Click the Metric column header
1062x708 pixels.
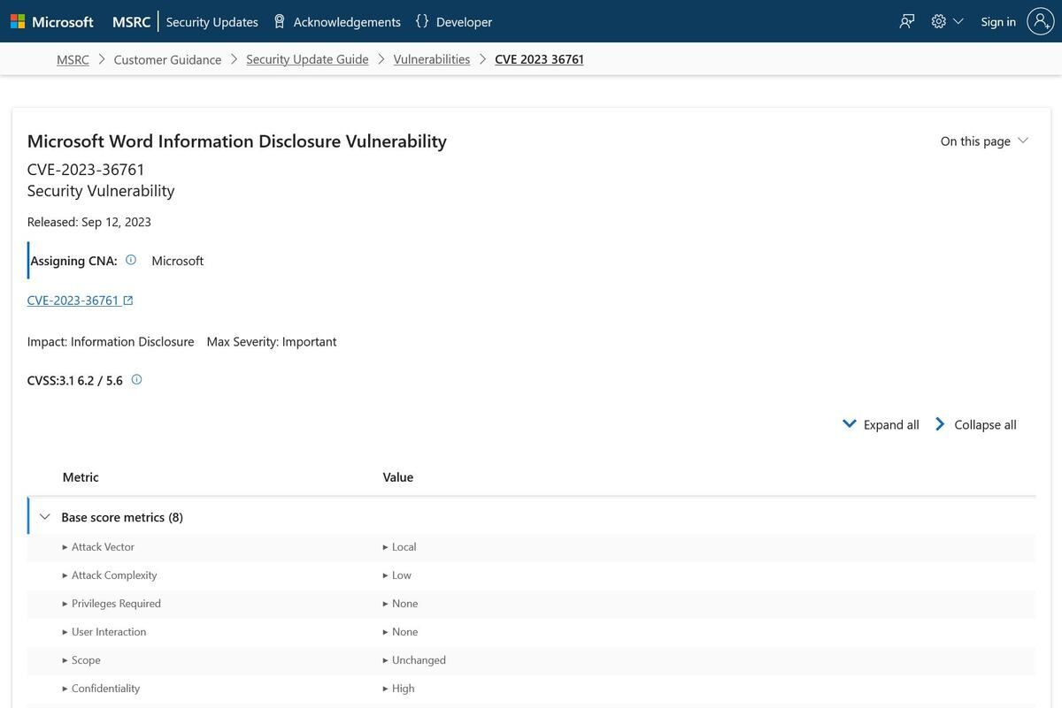point(81,477)
